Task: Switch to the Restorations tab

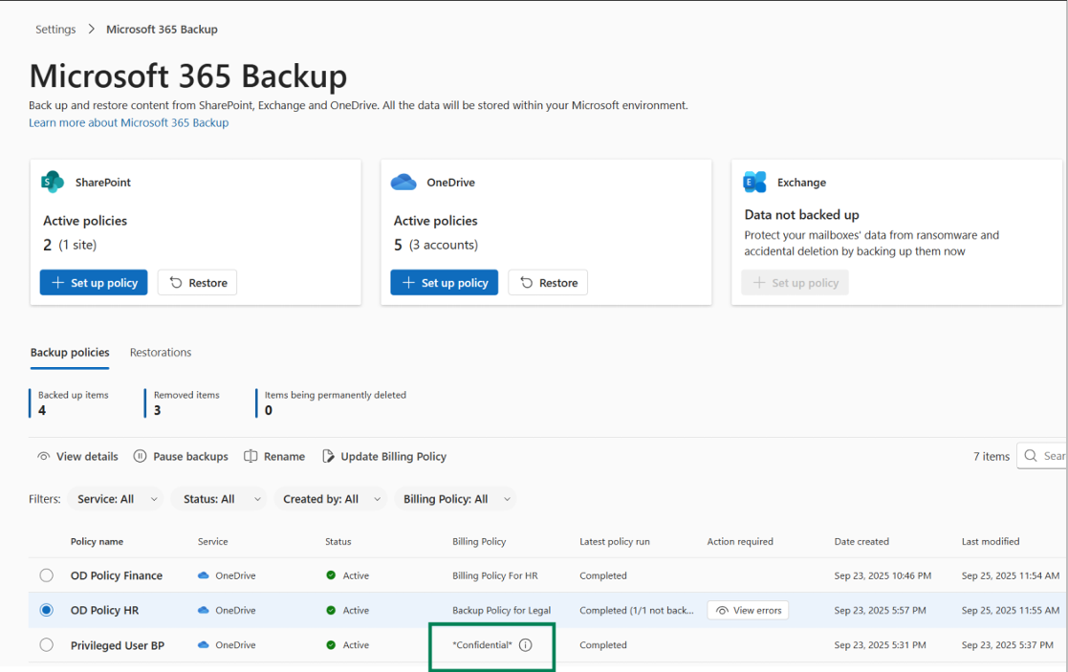Action: click(x=161, y=352)
